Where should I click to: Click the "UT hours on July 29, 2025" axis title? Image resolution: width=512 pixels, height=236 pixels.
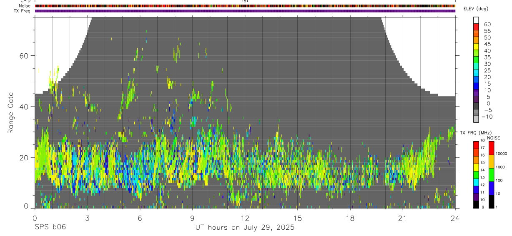tap(245, 228)
